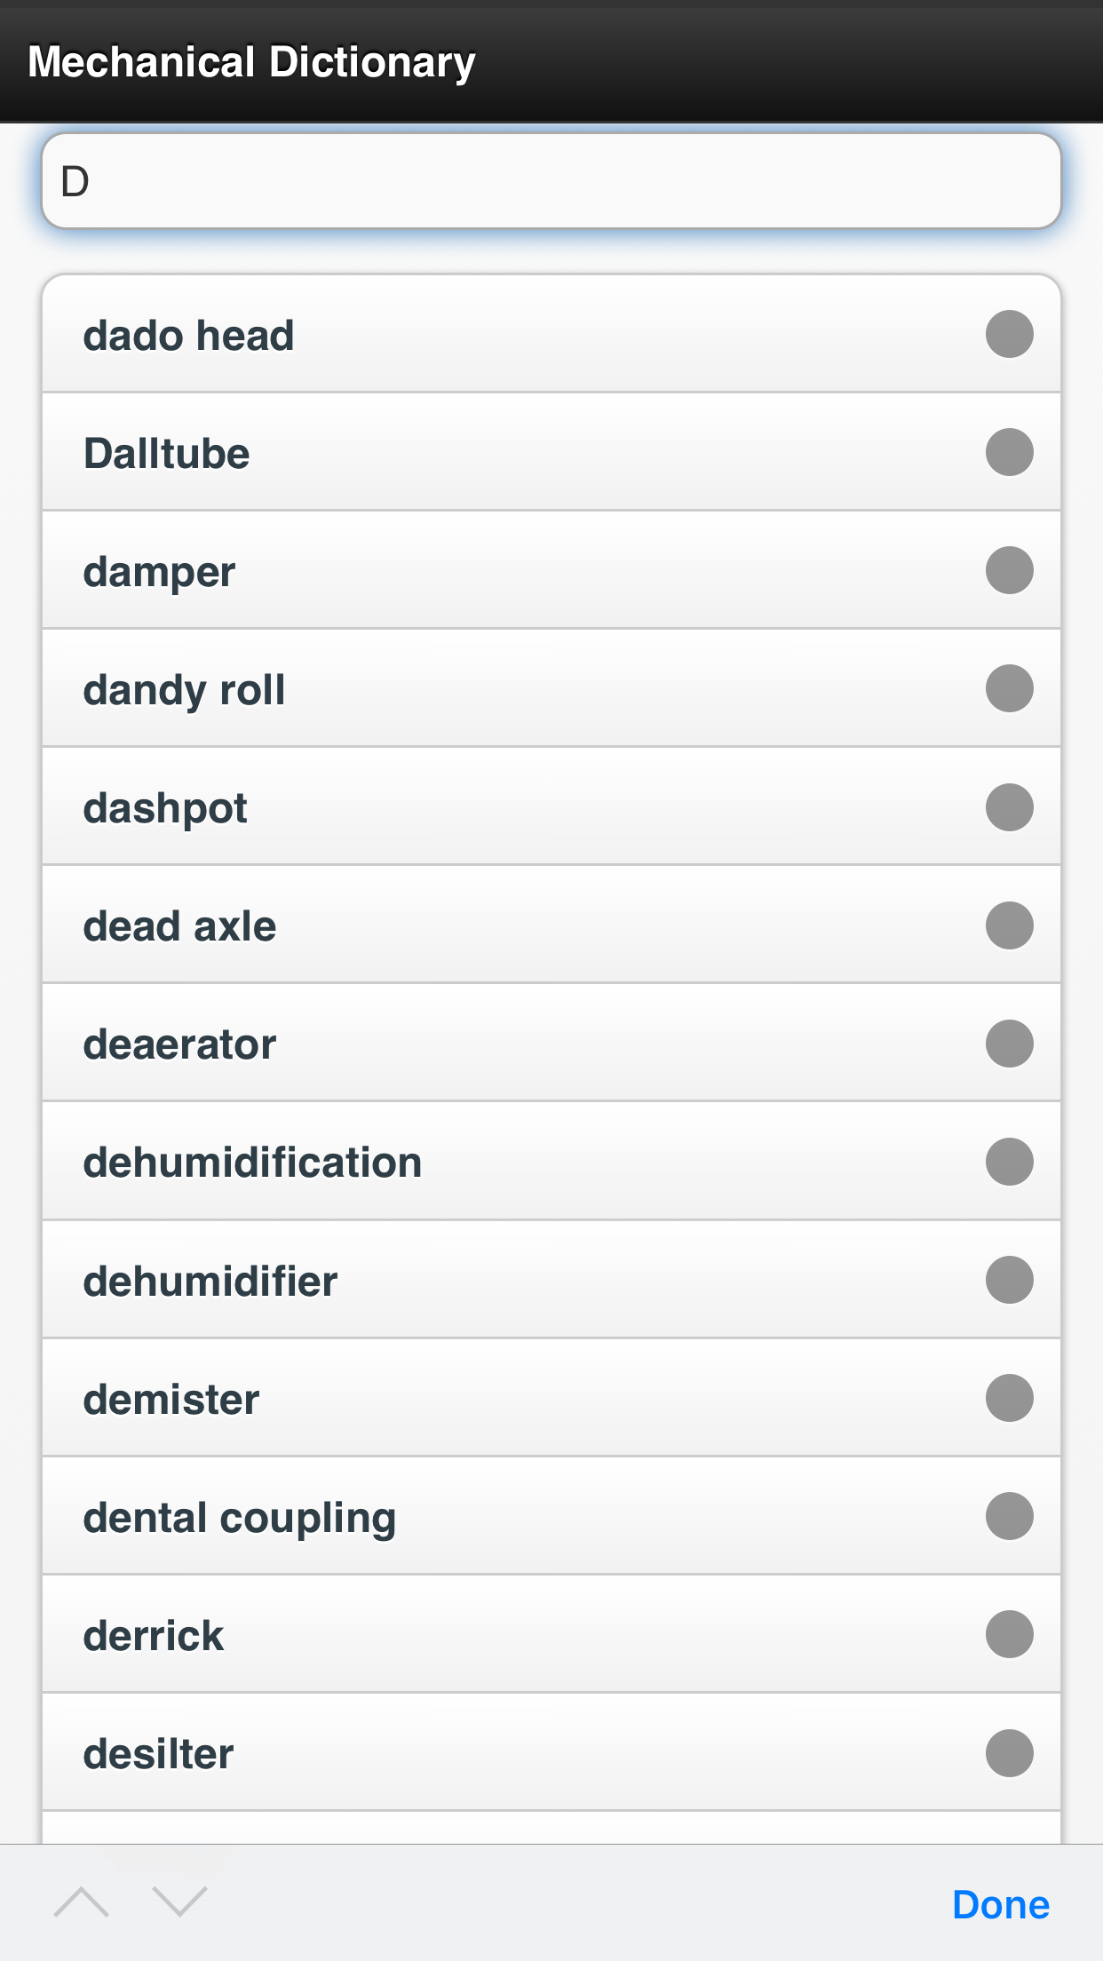Tap the gray circle beside dashpot
This screenshot has height=1961, width=1103.
(1009, 807)
